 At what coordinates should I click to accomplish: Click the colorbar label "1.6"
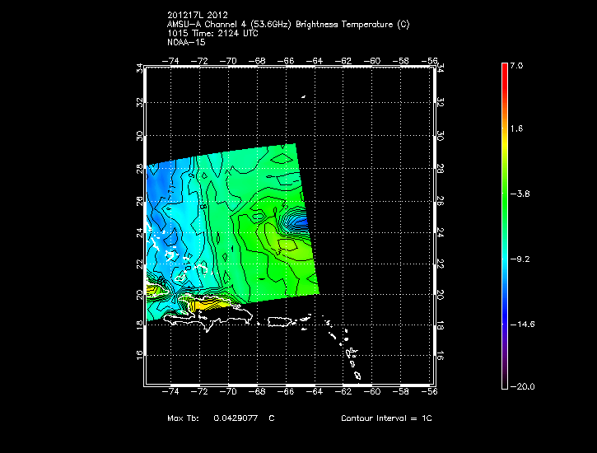click(516, 128)
